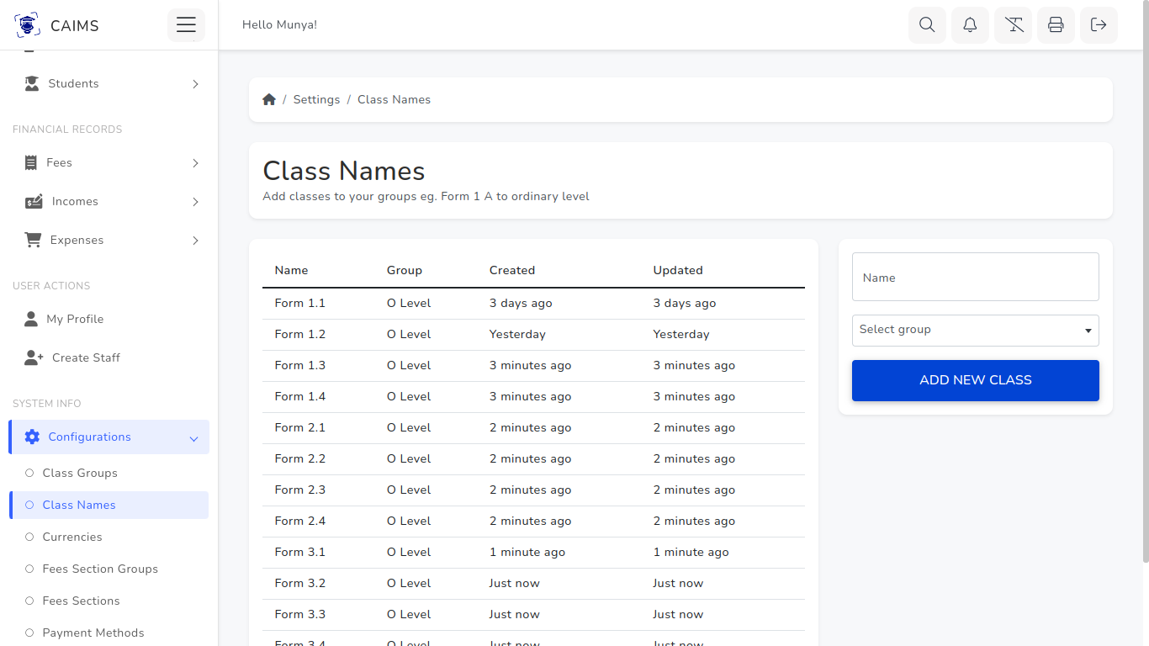Click the Class Names page heading
This screenshot has height=646, width=1149.
[x=344, y=171]
